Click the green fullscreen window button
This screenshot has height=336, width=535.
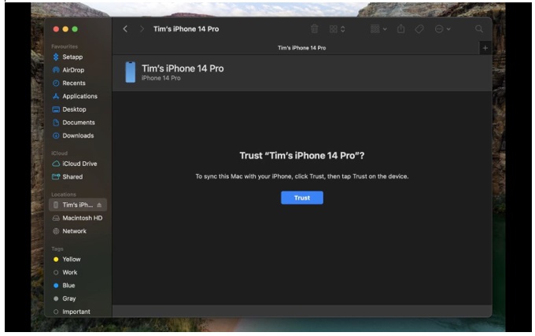75,29
